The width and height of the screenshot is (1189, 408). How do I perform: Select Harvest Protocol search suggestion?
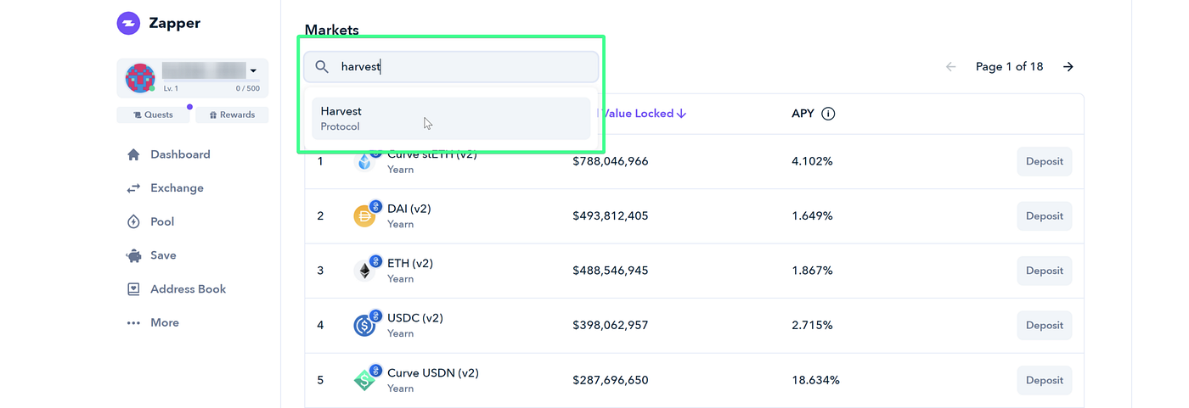[x=451, y=119]
